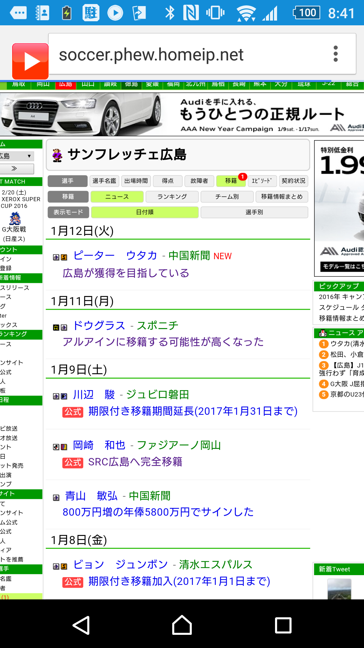364x648 pixels.
Task: Open 青山 敏弘 salary article link
Action: [158, 512]
